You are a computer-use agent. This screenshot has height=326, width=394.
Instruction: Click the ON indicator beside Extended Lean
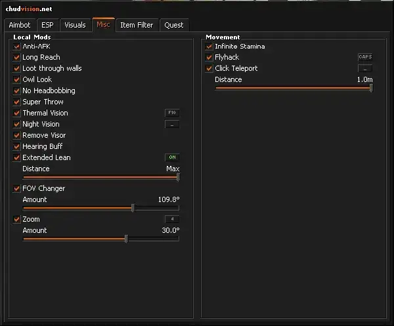171,158
